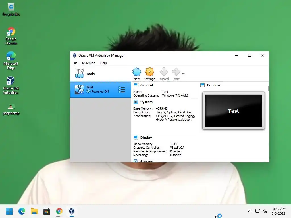291x218 pixels.
Task: Click the 'Powered Off' status text
Action: (100, 91)
